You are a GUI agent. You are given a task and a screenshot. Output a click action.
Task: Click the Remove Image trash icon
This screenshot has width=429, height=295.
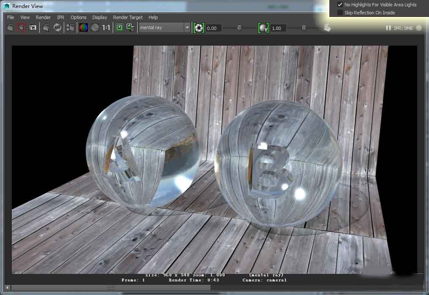coord(130,27)
